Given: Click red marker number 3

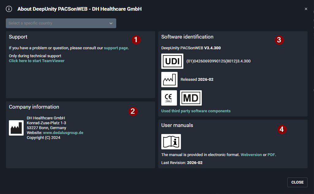Looking at the screenshot, I should [x=279, y=39].
